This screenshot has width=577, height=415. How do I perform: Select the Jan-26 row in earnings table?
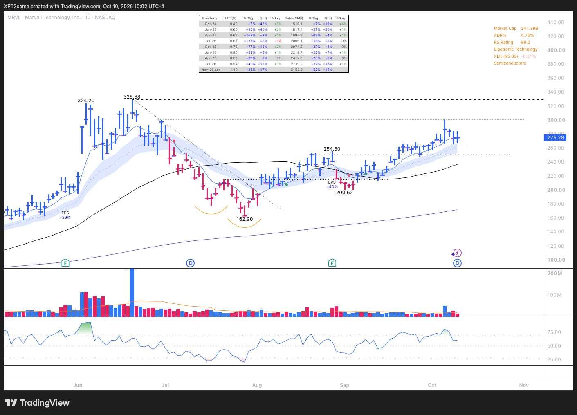coord(274,52)
